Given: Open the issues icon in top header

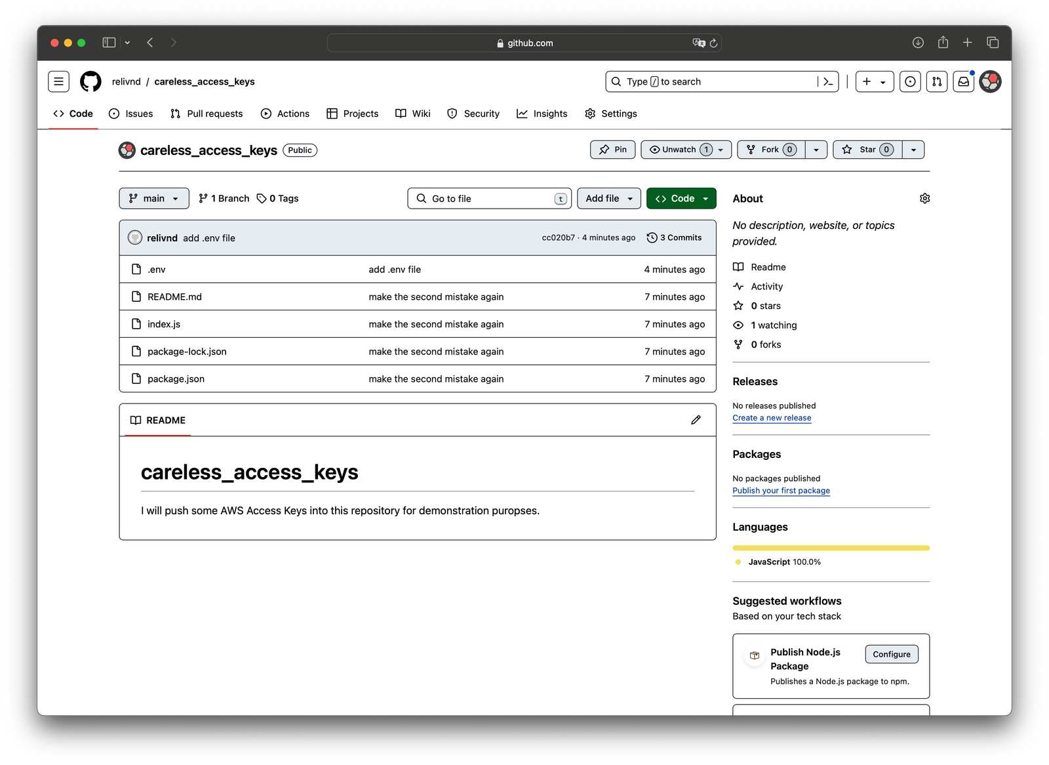Looking at the screenshot, I should pyautogui.click(x=910, y=81).
